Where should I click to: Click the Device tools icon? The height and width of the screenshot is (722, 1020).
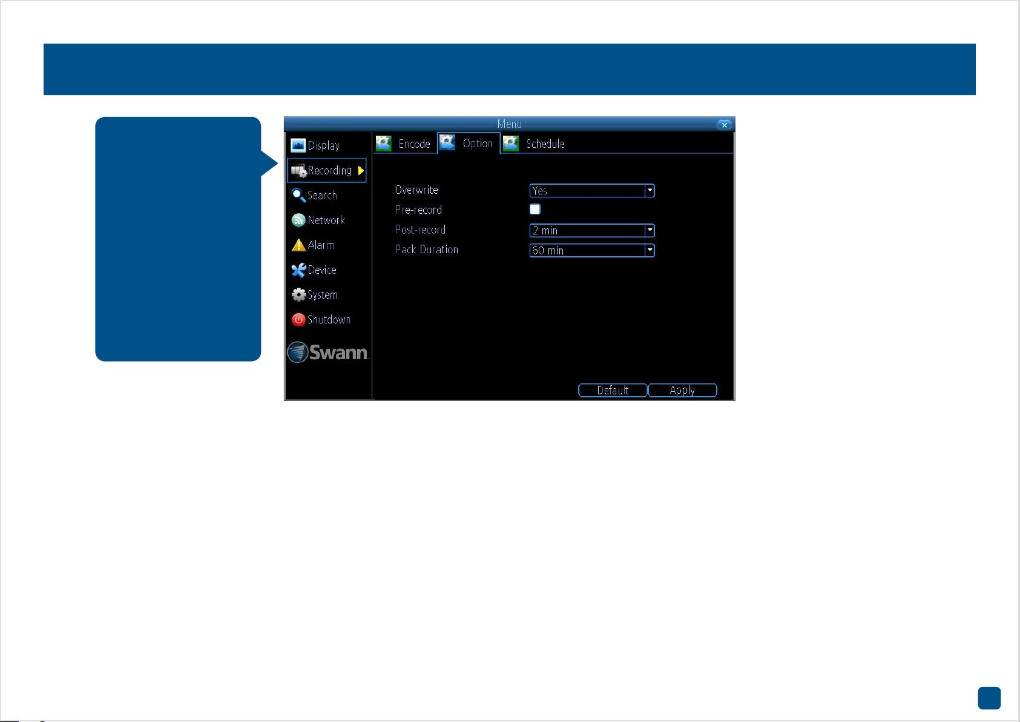coord(298,270)
